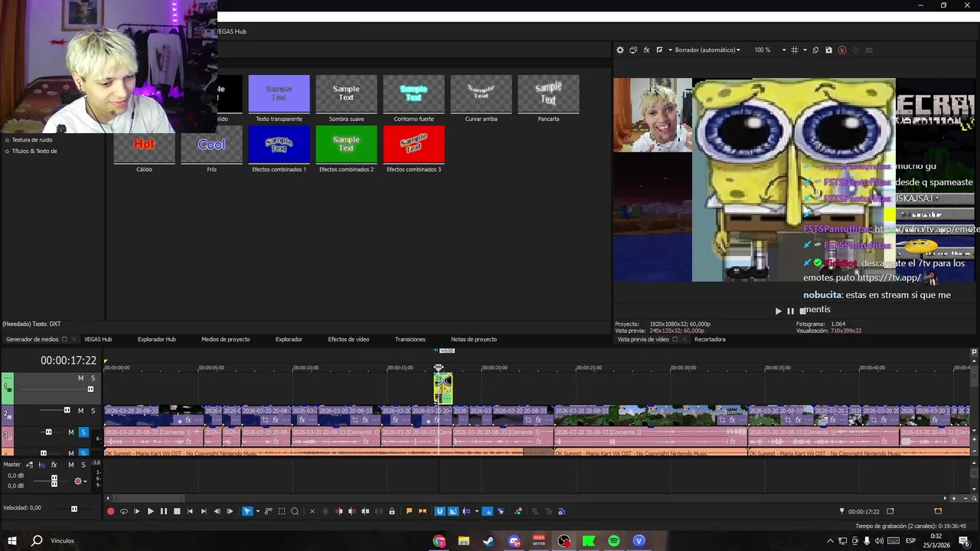Copy the snapshot to clipboard icon
980x551 pixels.
pos(815,50)
